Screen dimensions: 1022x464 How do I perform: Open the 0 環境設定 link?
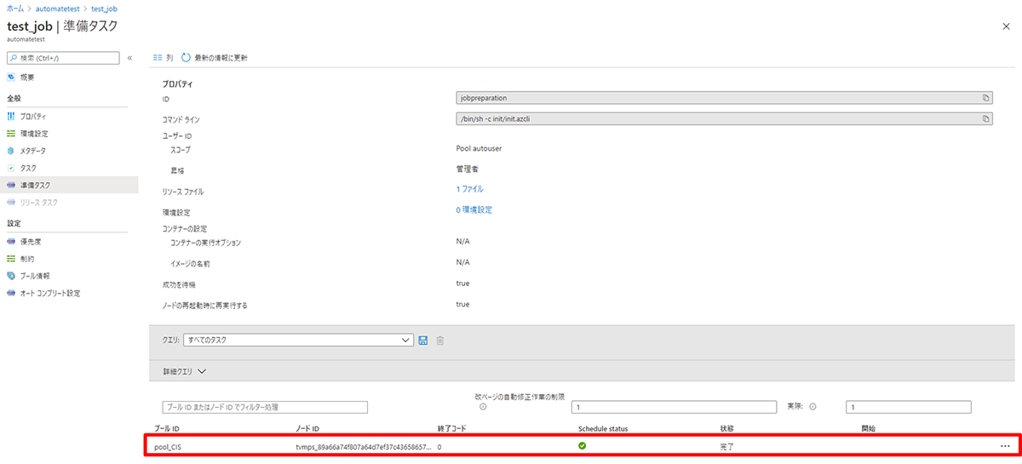474,209
